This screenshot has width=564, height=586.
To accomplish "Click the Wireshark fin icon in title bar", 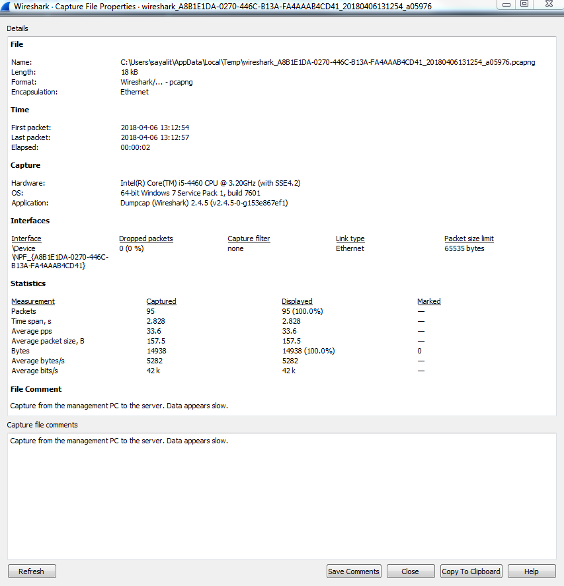I will coord(5,7).
